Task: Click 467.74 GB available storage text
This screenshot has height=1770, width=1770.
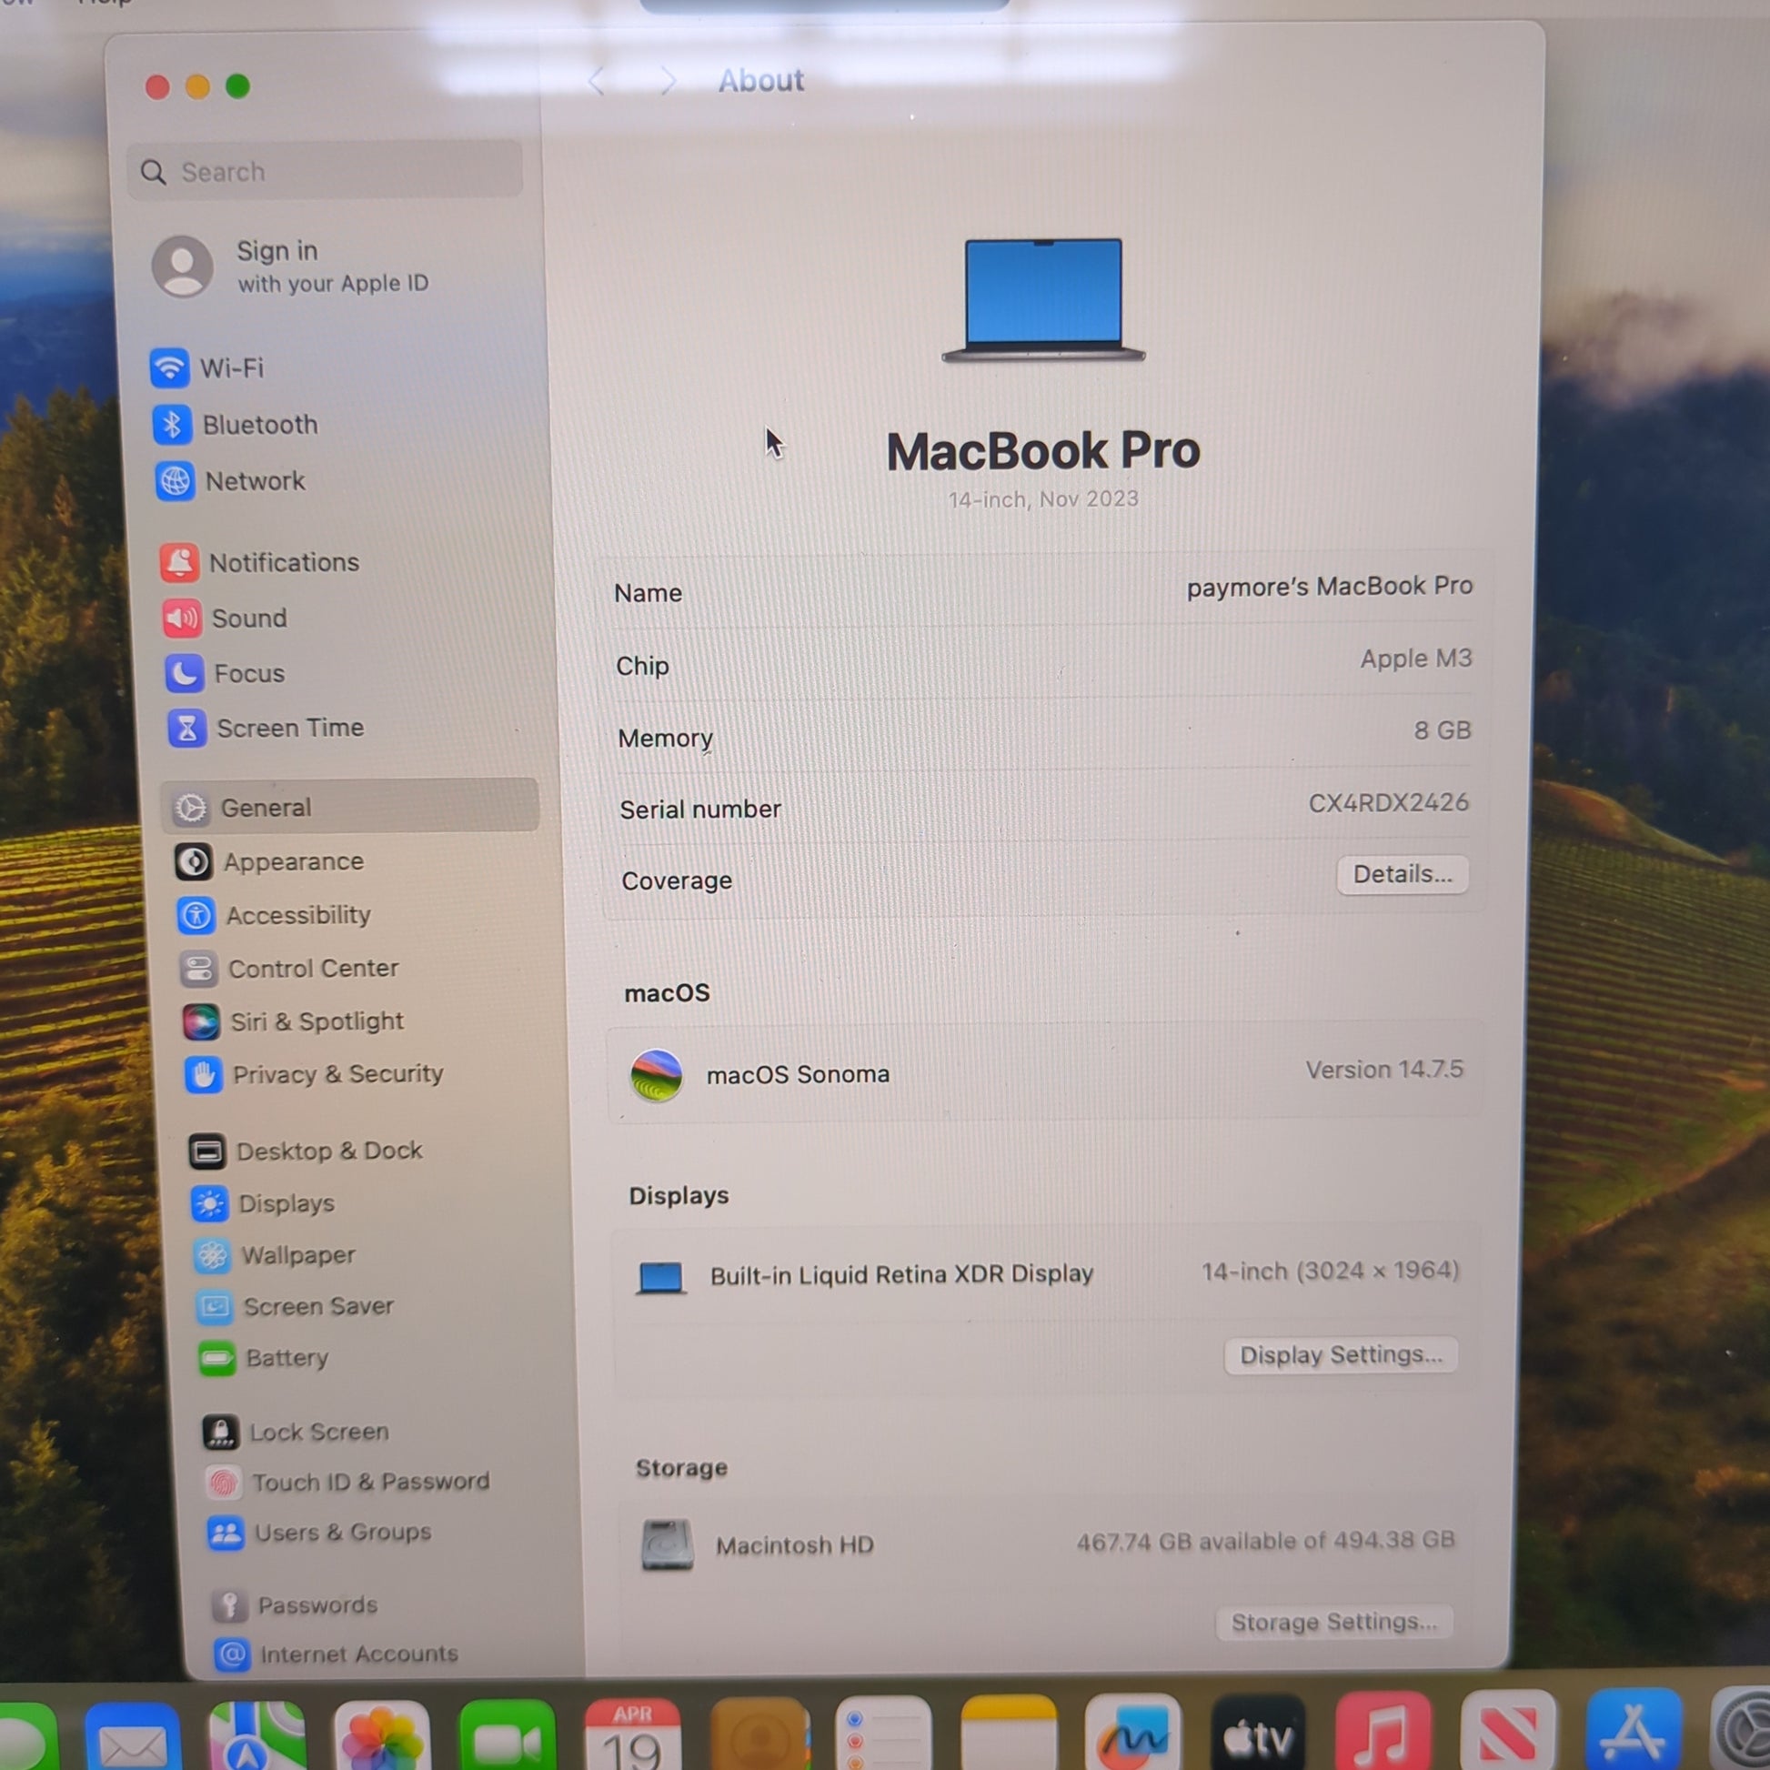Action: click(1265, 1542)
